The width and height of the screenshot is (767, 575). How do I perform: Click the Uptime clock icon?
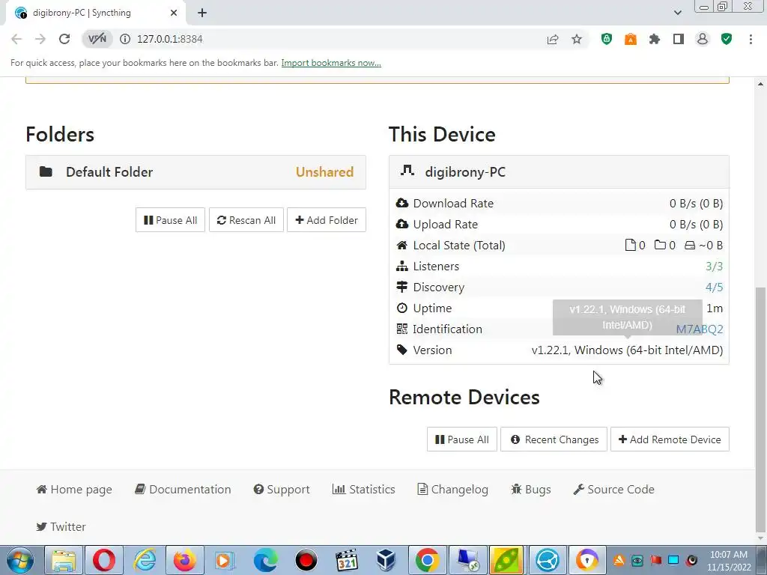pyautogui.click(x=402, y=308)
